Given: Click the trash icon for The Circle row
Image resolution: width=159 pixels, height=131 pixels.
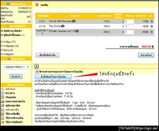Looking at the screenshot, I should pyautogui.click(x=152, y=26).
